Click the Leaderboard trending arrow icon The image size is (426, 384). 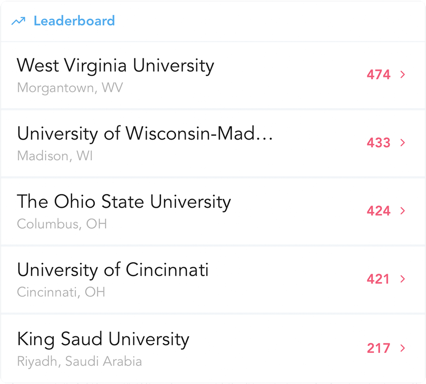[x=18, y=21]
